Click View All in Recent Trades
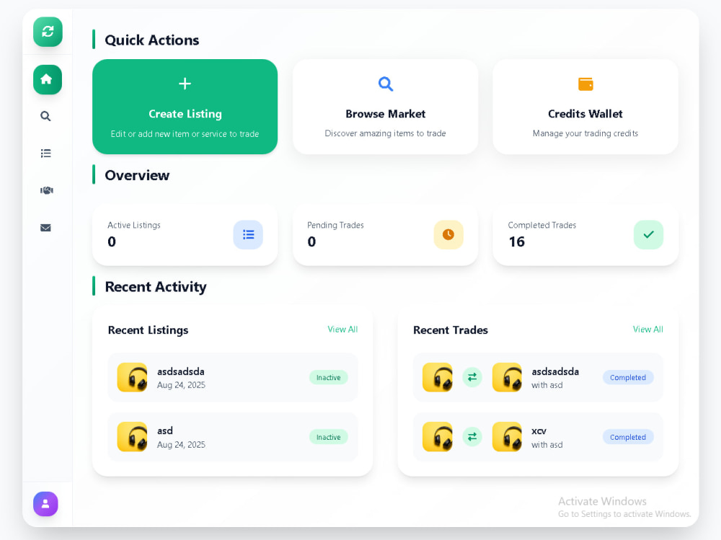 tap(648, 329)
